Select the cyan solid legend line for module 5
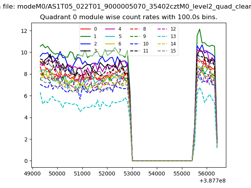This screenshot has width=251, height=188. [x=109, y=36]
